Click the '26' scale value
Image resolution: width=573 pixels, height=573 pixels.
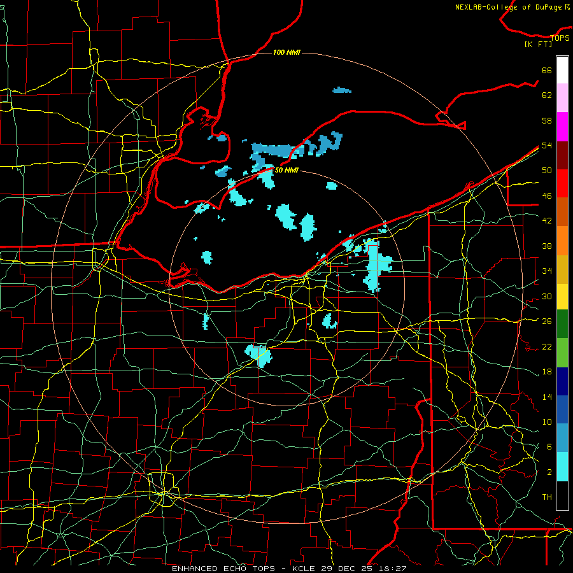pos(547,322)
